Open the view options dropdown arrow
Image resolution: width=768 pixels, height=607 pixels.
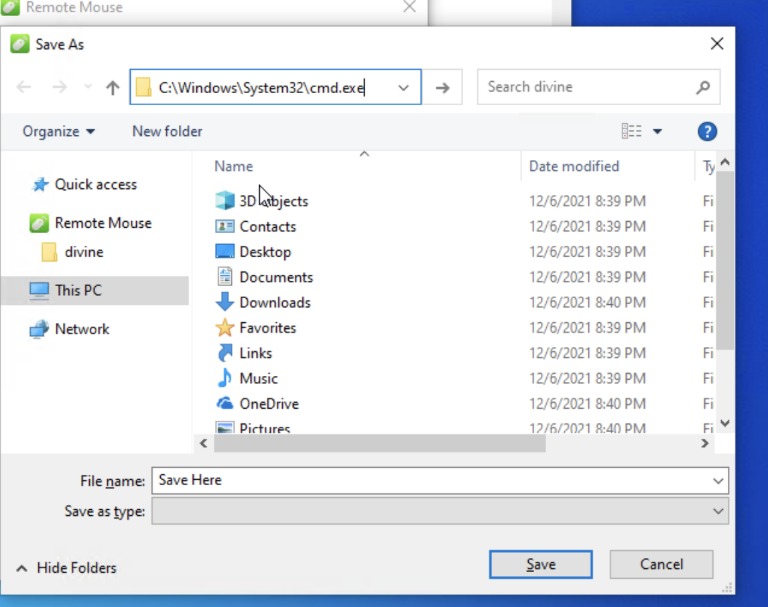click(x=657, y=131)
